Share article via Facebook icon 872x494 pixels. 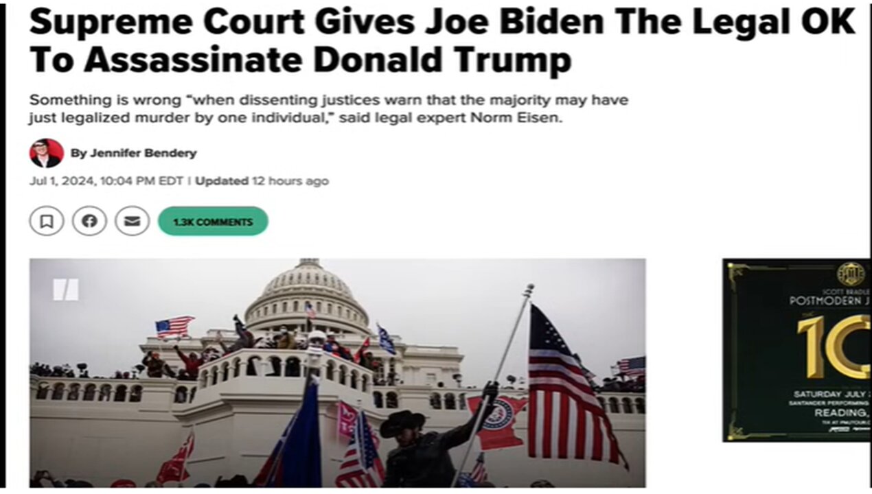pos(89,221)
